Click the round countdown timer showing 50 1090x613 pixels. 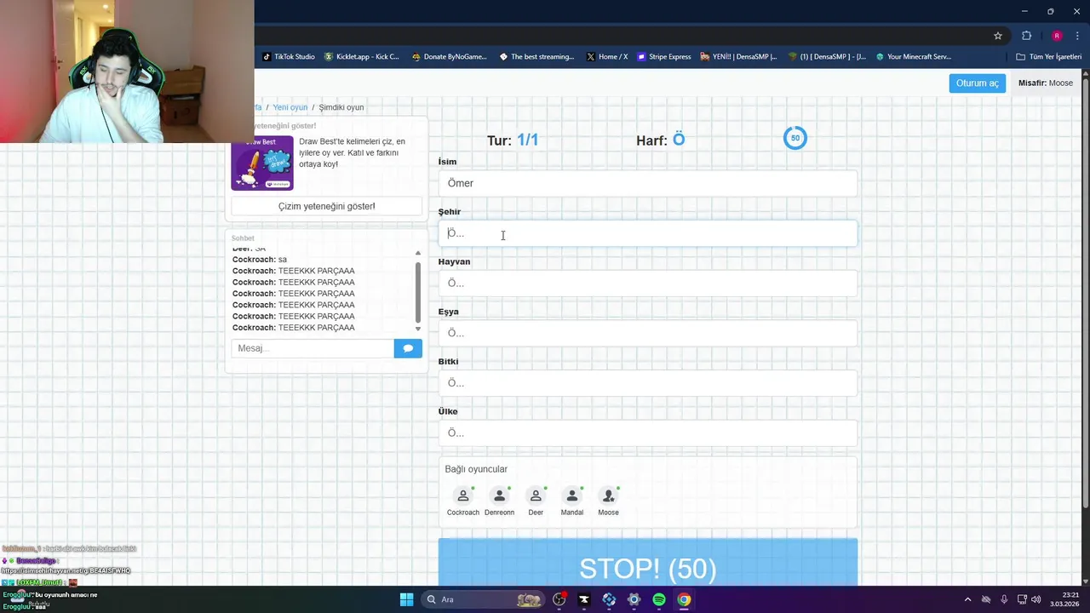tap(795, 138)
